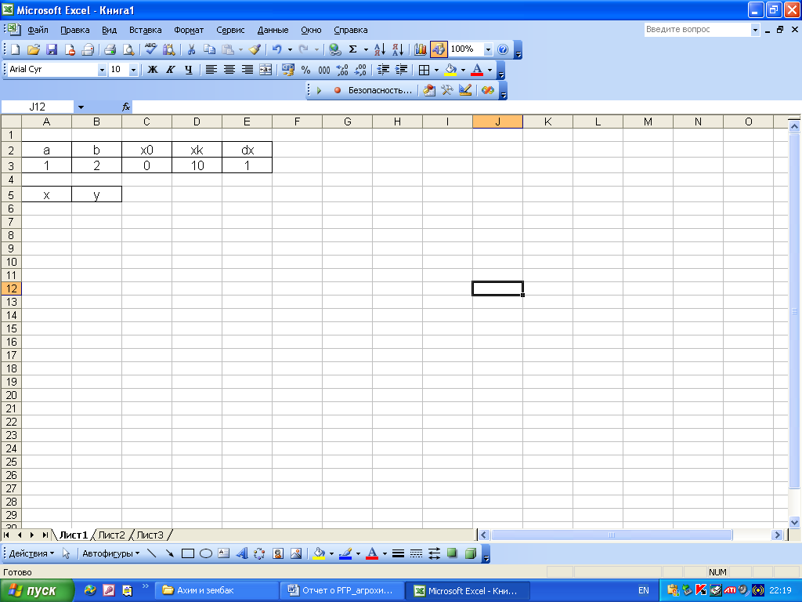The width and height of the screenshot is (802, 602).
Task: Open Excel help question mark
Action: (503, 49)
